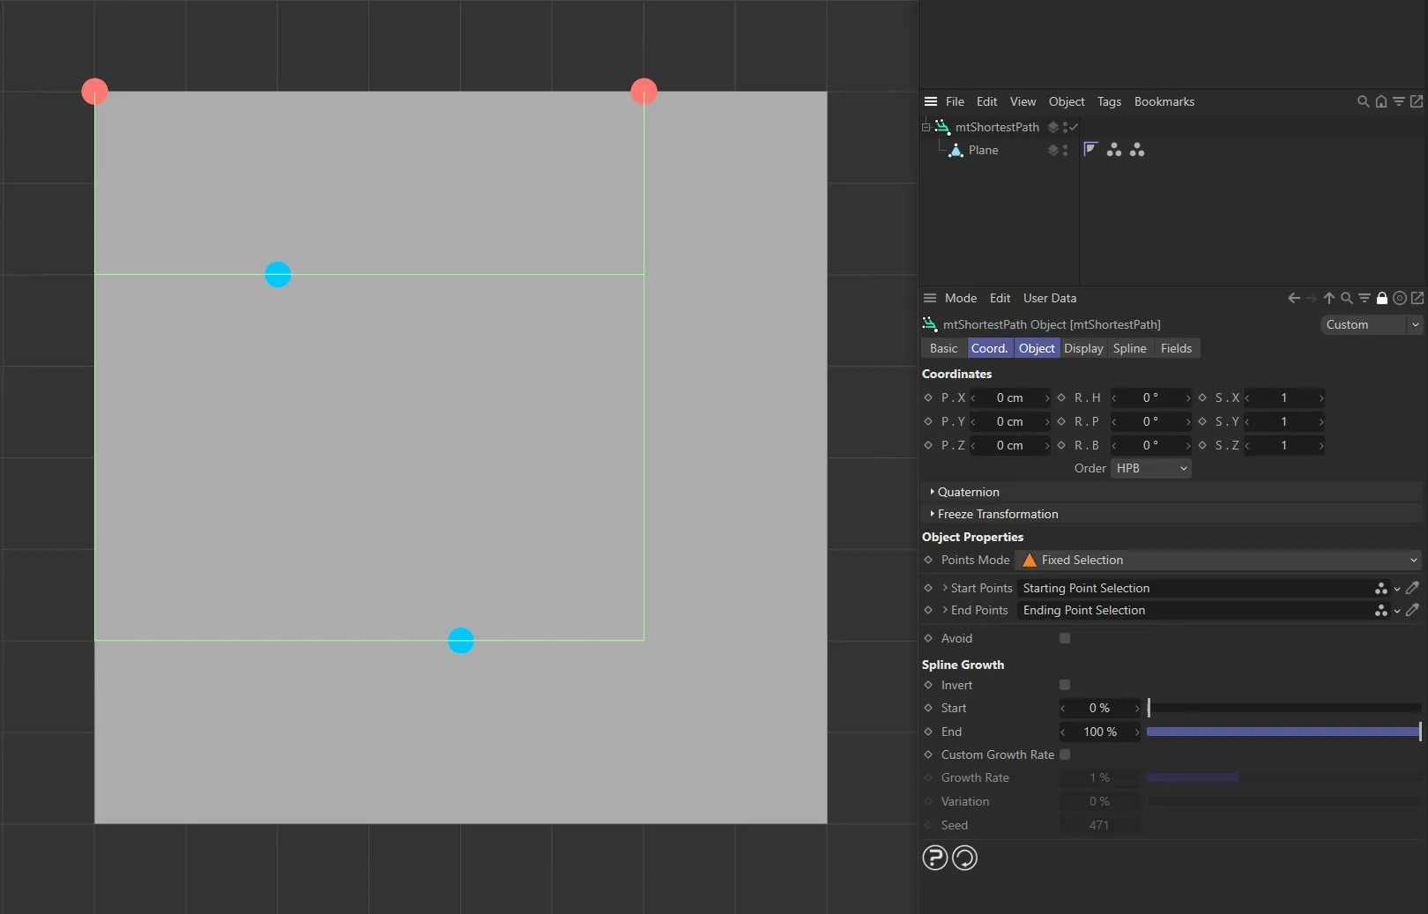Switch to the Spline tab
1428x914 pixels.
pos(1129,348)
